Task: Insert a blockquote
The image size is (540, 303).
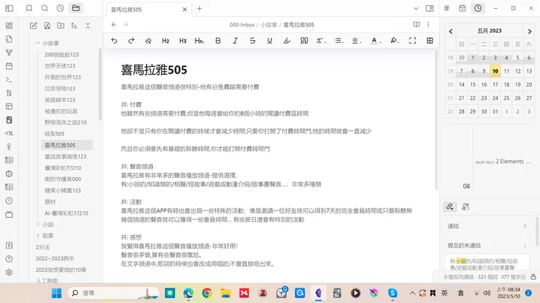Action: click(304, 41)
